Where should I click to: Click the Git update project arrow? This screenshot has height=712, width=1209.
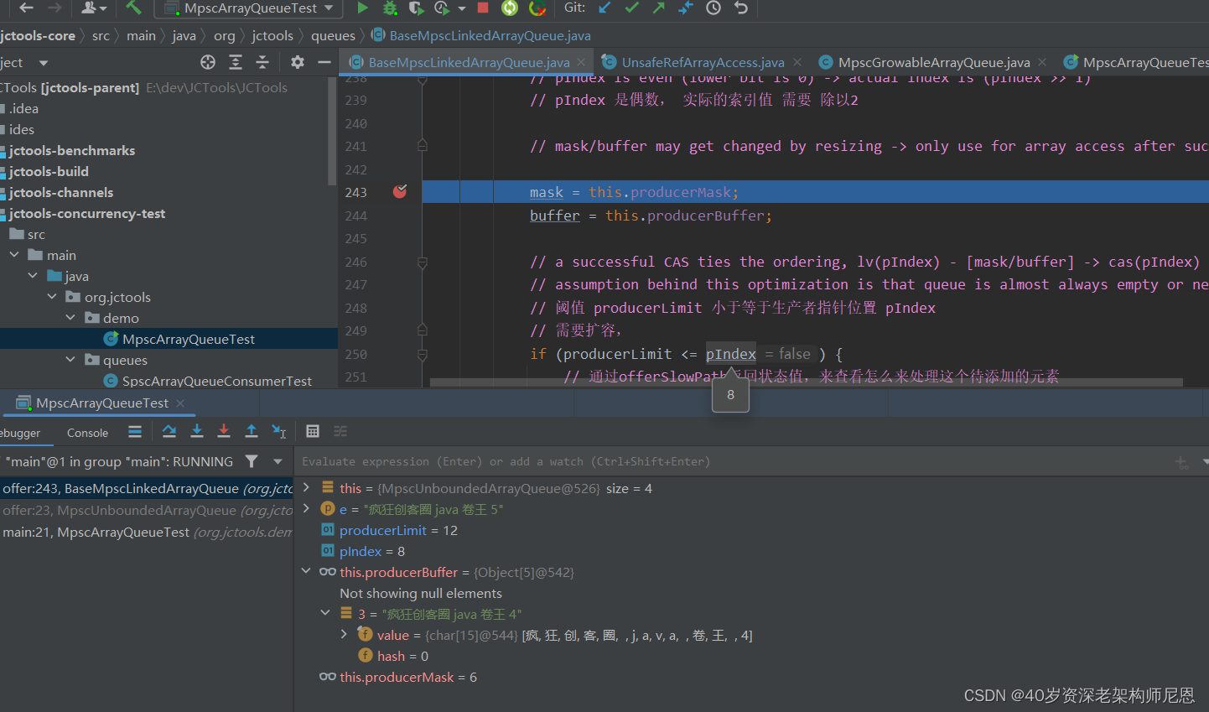click(604, 8)
